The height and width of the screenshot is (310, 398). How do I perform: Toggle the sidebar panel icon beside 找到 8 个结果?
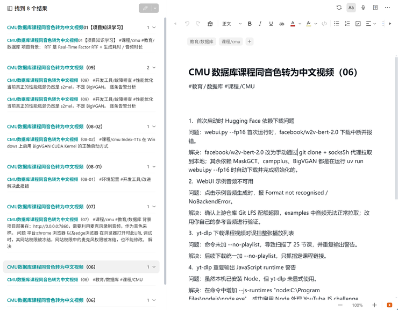point(10,9)
